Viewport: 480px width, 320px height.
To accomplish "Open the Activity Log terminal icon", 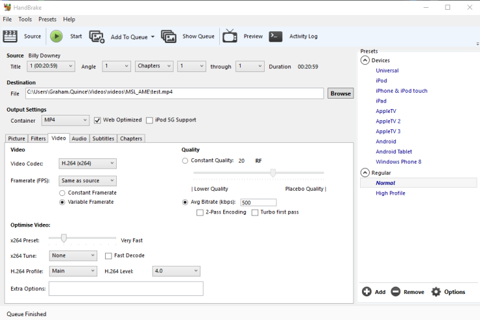I will [276, 36].
